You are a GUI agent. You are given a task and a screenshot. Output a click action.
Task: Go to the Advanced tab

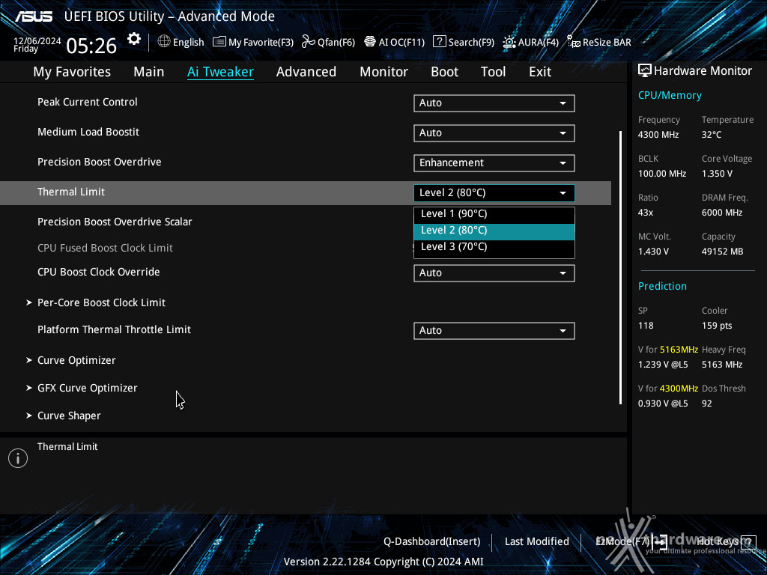306,72
